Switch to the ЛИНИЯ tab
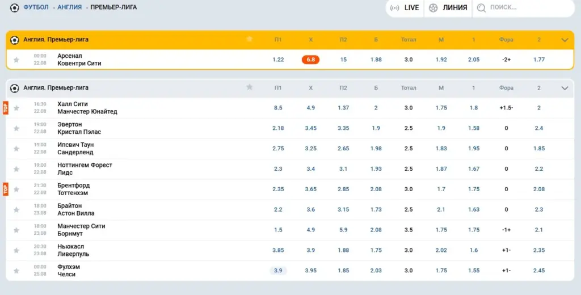This screenshot has width=581, height=295. [448, 8]
